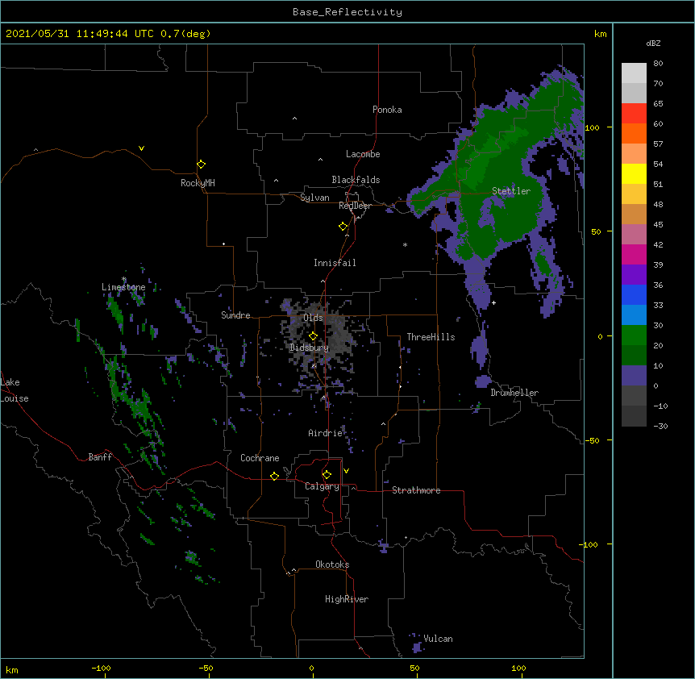Select the dark green 10-20 dBZ legend swatch
Image resolution: width=695 pixels, height=679 pixels.
tap(634, 355)
